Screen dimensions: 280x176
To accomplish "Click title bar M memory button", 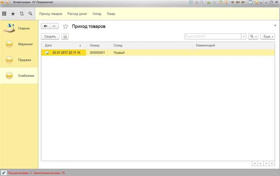I will tap(233, 2).
